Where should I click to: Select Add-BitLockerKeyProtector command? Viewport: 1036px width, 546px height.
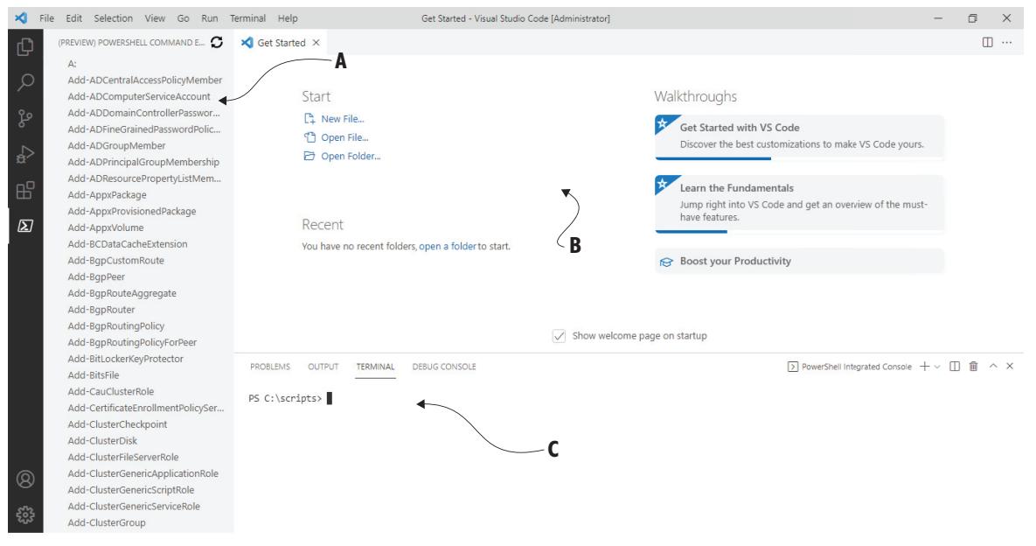pos(126,359)
